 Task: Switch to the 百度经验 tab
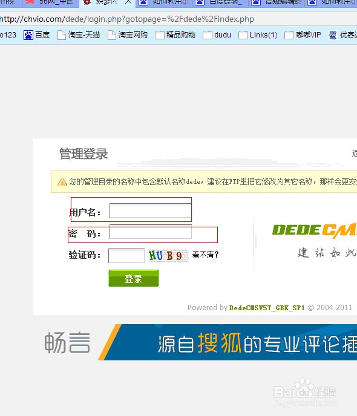pos(220,3)
